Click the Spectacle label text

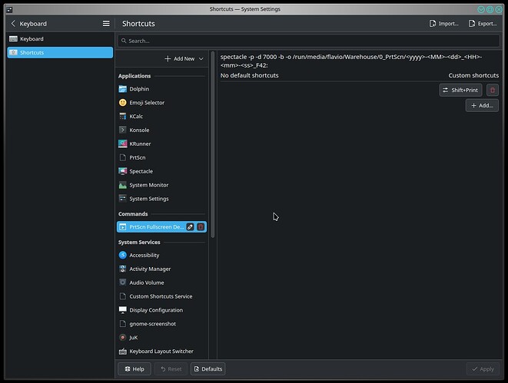141,171
